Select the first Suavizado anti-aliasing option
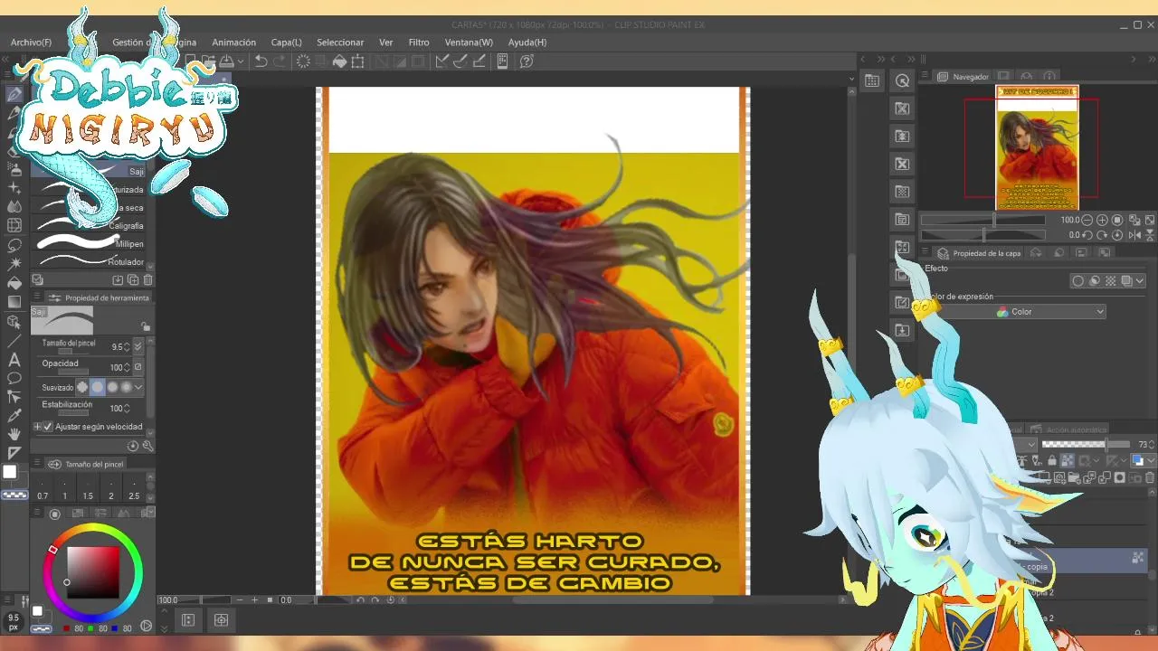The image size is (1158, 651). click(82, 387)
